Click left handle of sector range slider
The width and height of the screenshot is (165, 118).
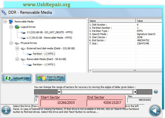[59, 92]
